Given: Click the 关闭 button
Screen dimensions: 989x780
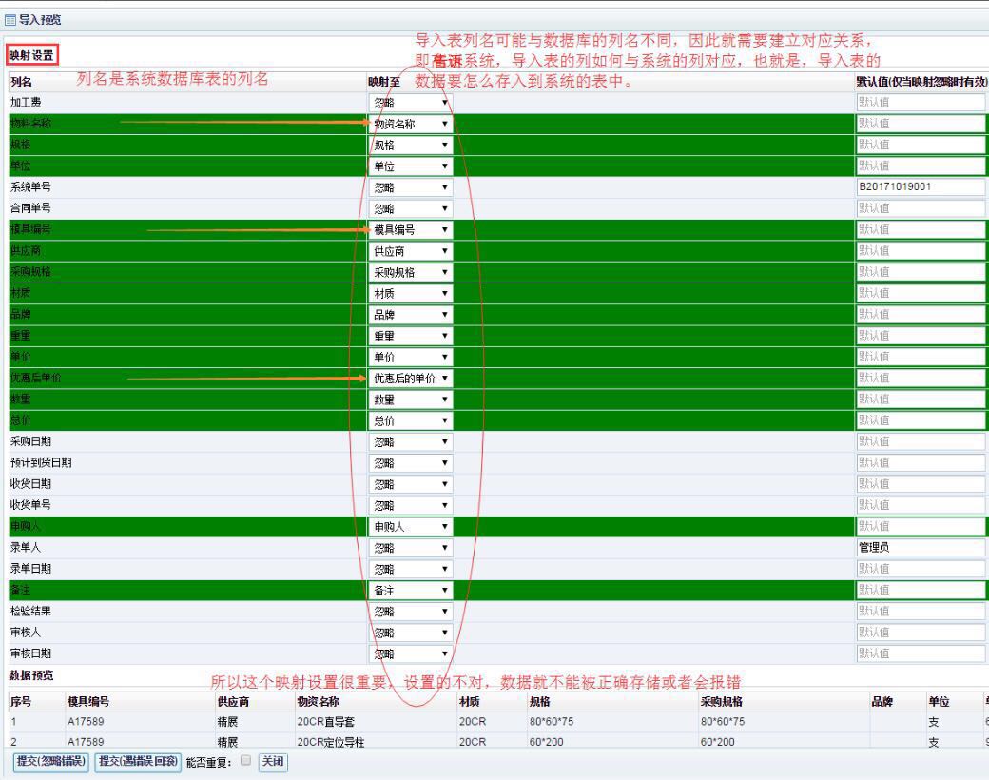Looking at the screenshot, I should point(273,762).
